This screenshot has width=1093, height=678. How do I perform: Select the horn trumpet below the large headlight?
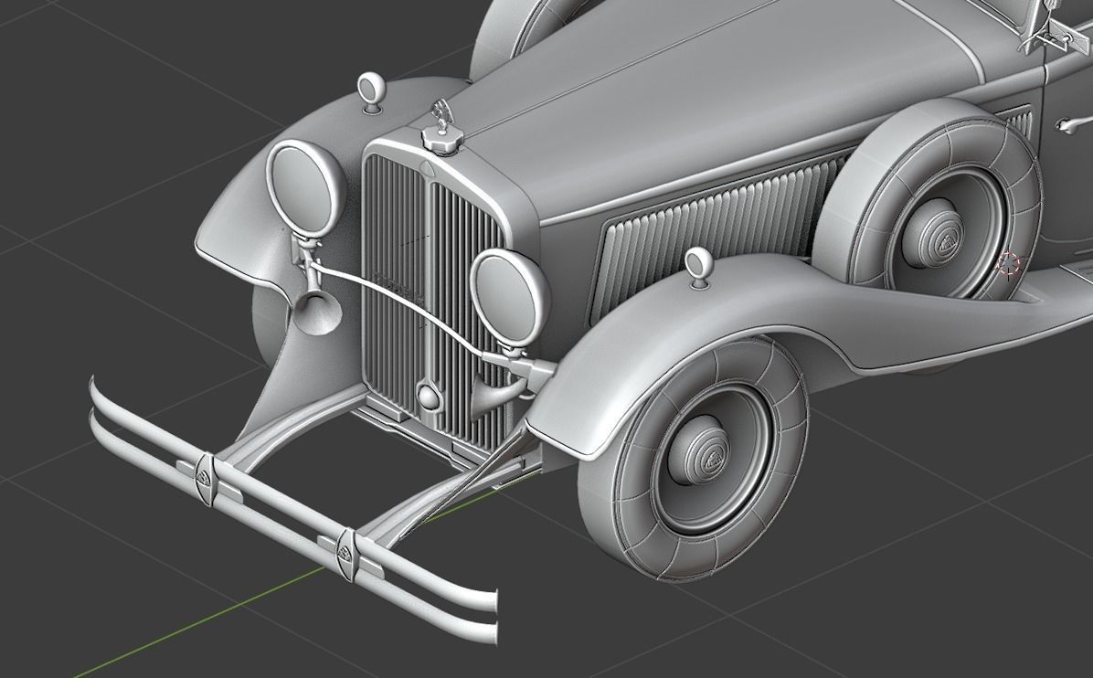click(x=316, y=313)
